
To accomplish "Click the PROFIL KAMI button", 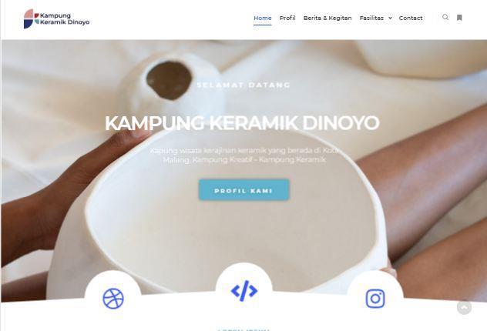I will [x=244, y=190].
